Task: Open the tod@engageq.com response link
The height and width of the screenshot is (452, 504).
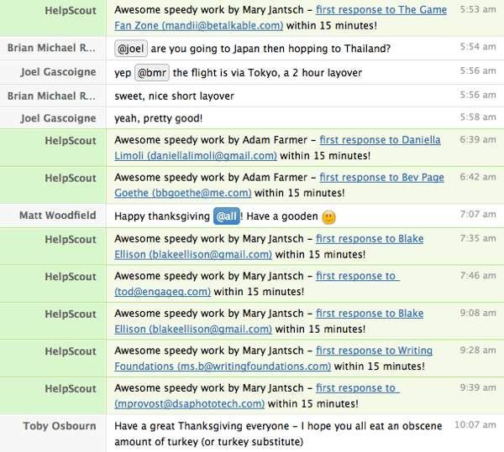Action: tap(257, 284)
